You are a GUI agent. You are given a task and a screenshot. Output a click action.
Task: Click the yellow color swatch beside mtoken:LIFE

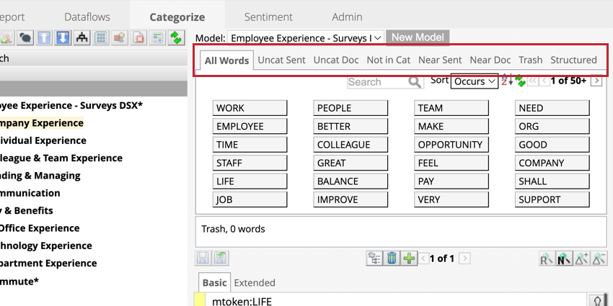click(200, 300)
